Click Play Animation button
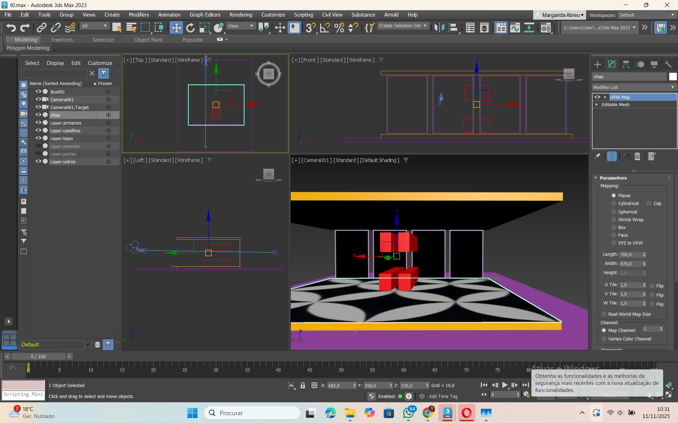This screenshot has height=423, width=678. pos(505,385)
